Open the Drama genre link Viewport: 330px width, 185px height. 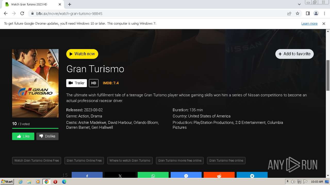(x=96, y=116)
